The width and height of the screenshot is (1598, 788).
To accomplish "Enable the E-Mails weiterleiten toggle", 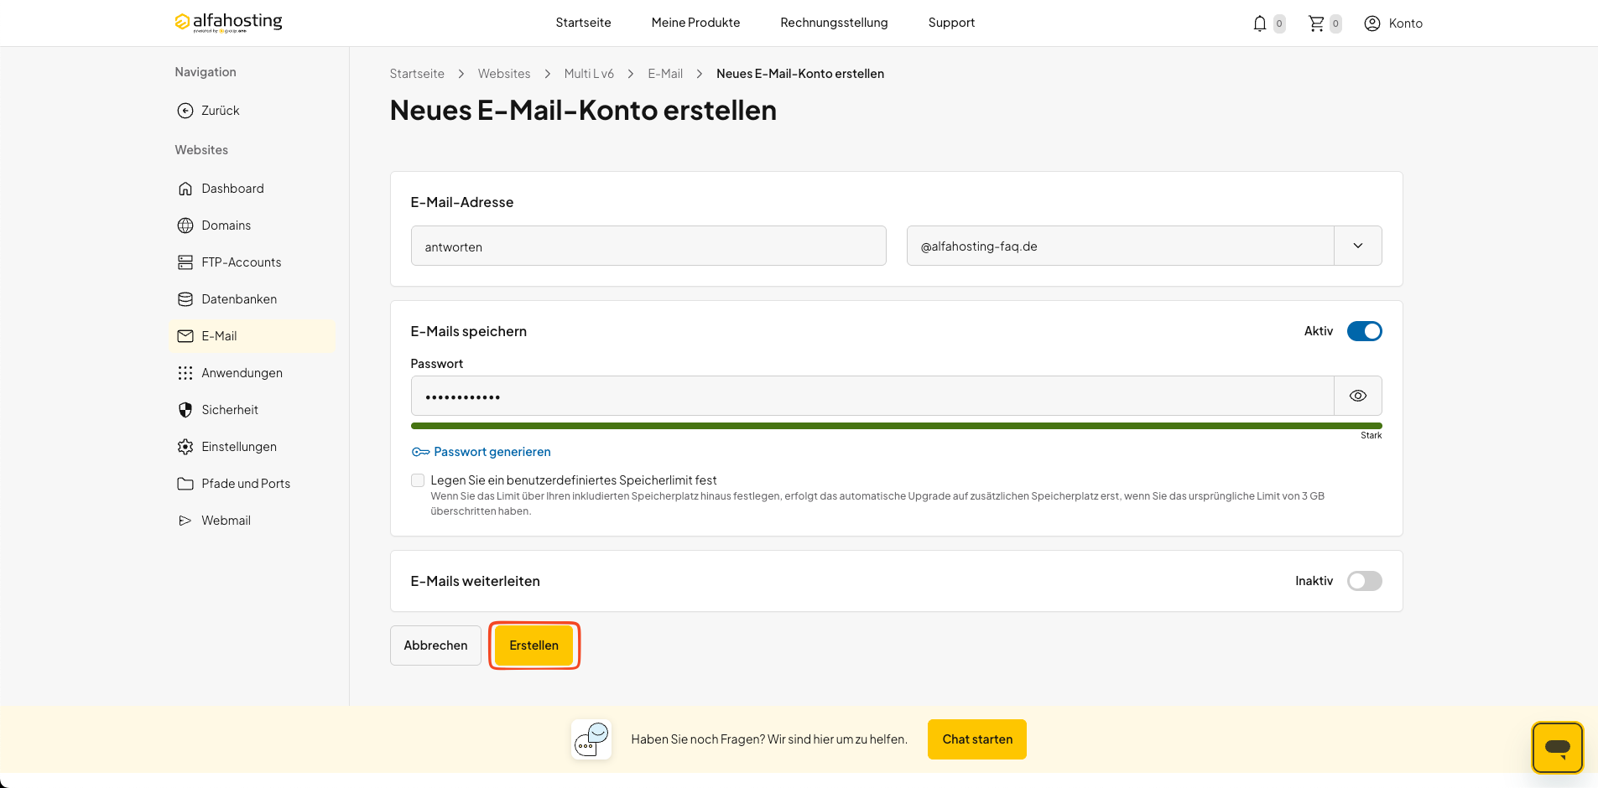I will 1364,581.
